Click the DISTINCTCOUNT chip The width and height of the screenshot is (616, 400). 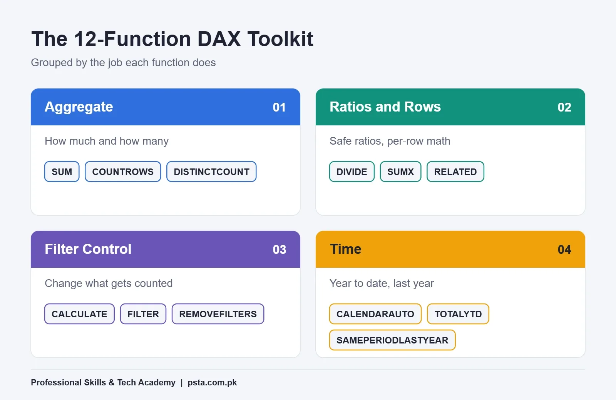coord(211,172)
